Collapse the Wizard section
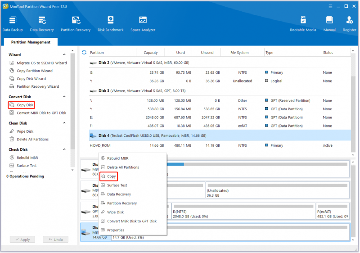This screenshot has height=253, width=360. (x=64, y=54)
